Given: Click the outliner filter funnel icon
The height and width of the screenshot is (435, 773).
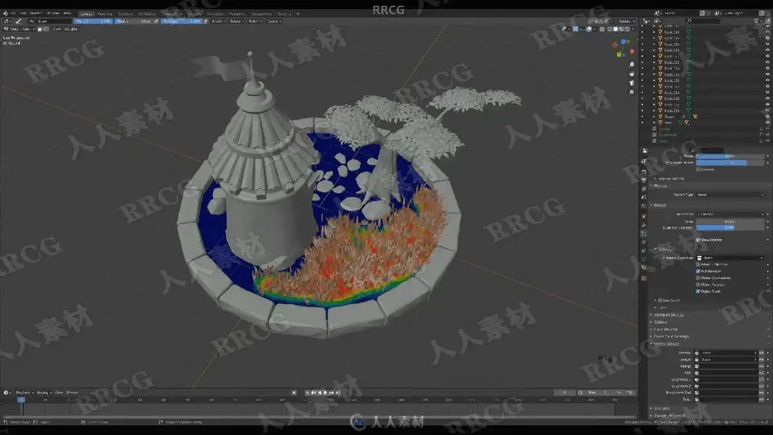Looking at the screenshot, I should tap(756, 21).
